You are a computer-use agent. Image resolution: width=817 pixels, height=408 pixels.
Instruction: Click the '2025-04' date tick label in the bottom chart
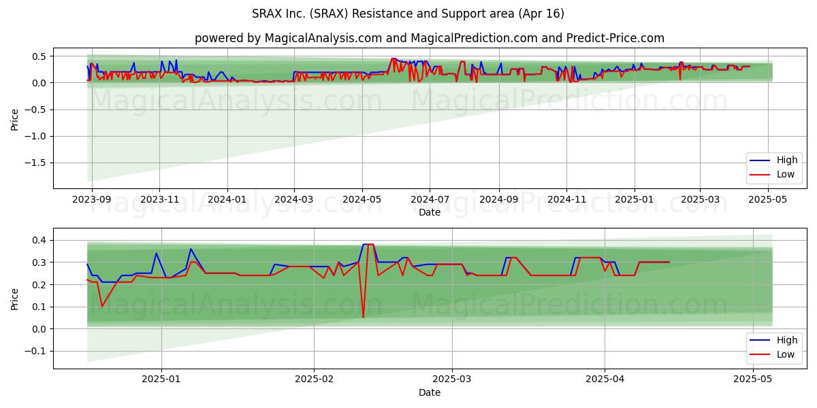[605, 379]
